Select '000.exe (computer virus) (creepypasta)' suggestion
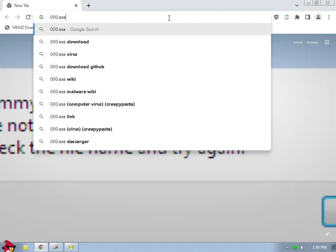The height and width of the screenshot is (252, 336). (x=152, y=104)
